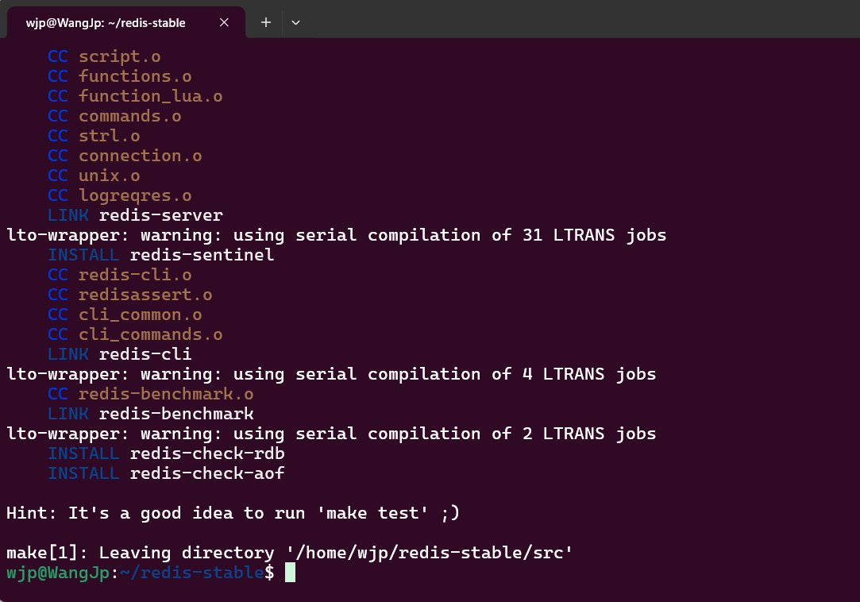Viewport: 860px width, 602px height.
Task: Click the warning about 31 LTRANS jobs
Action: (x=336, y=235)
